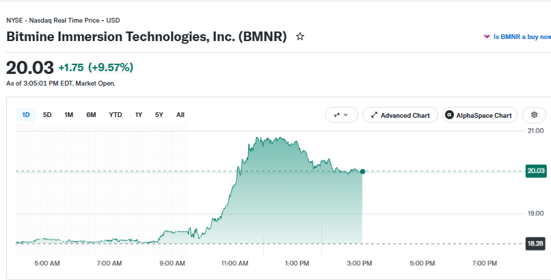Click the +1.75 (+9.57%) price change

click(96, 67)
